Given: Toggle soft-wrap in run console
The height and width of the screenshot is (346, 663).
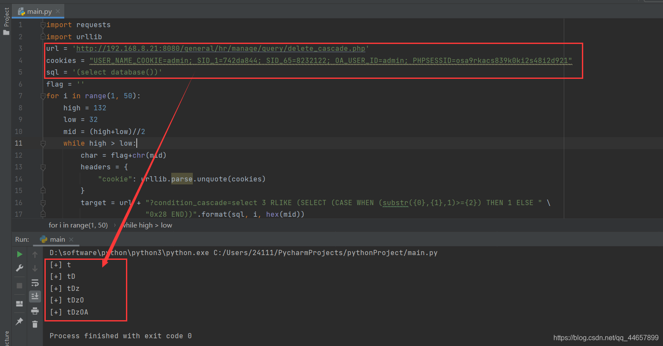Looking at the screenshot, I should point(35,283).
